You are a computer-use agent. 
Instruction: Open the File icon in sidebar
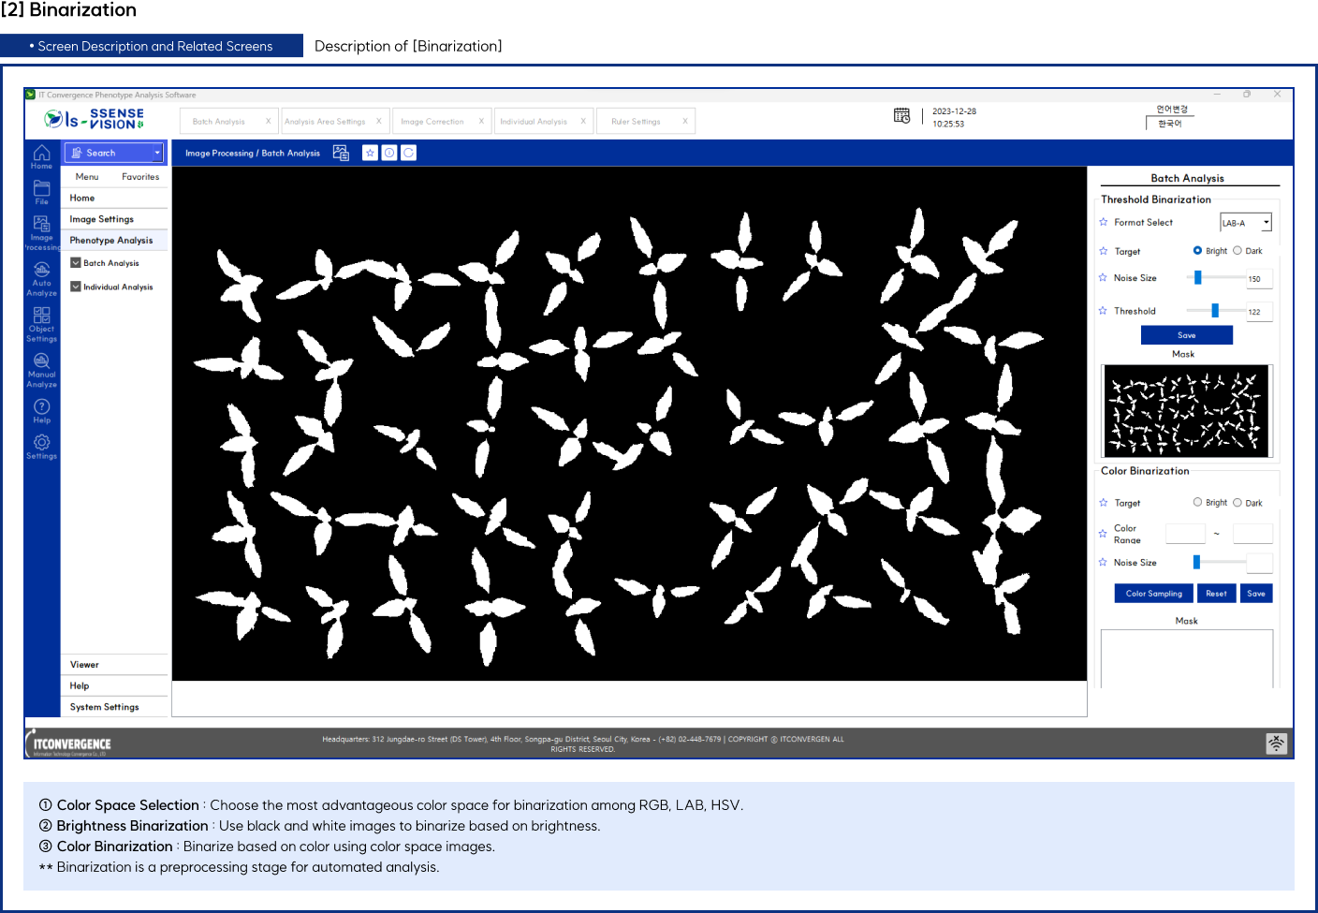tap(41, 191)
